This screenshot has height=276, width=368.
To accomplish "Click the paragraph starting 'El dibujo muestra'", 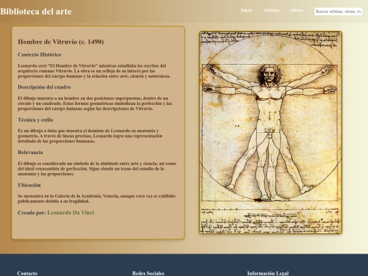I will coord(95,104).
